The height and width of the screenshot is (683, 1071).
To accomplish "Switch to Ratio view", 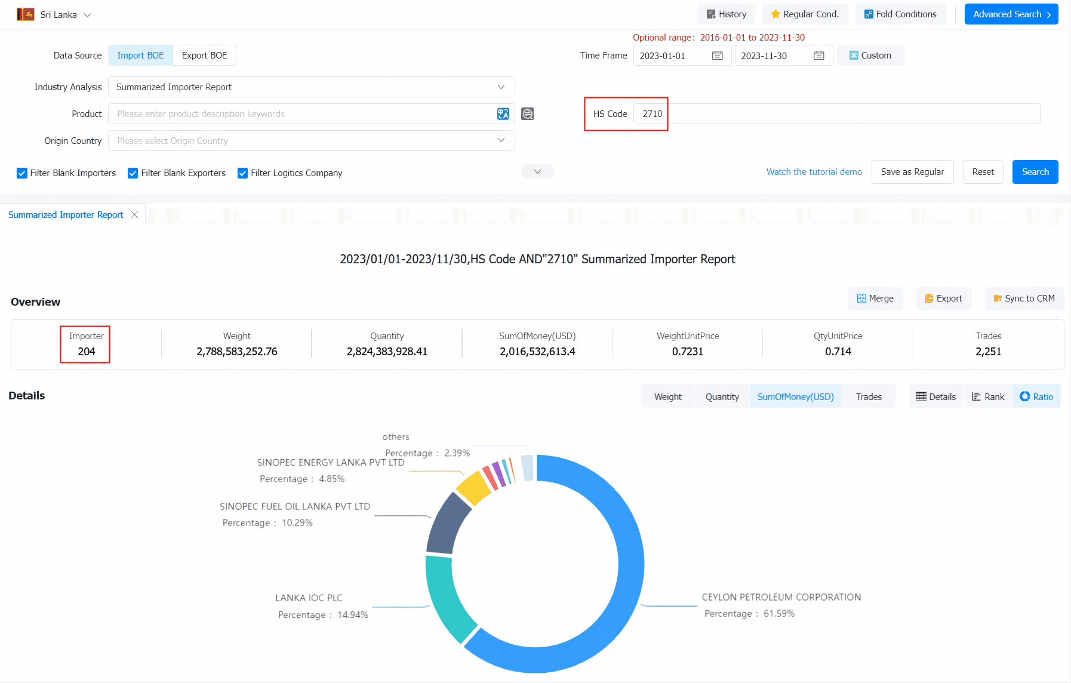I will (1036, 396).
